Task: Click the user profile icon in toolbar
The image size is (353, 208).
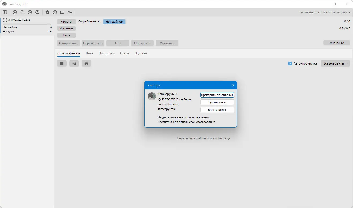Action: pos(37,12)
